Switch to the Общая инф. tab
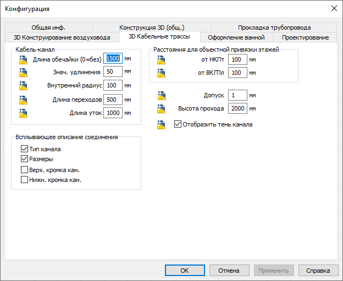 click(x=48, y=27)
